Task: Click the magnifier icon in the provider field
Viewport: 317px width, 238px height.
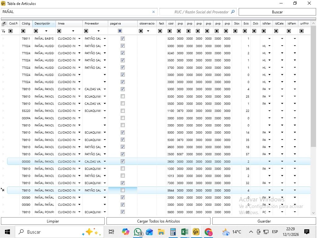Action: tap(233, 12)
